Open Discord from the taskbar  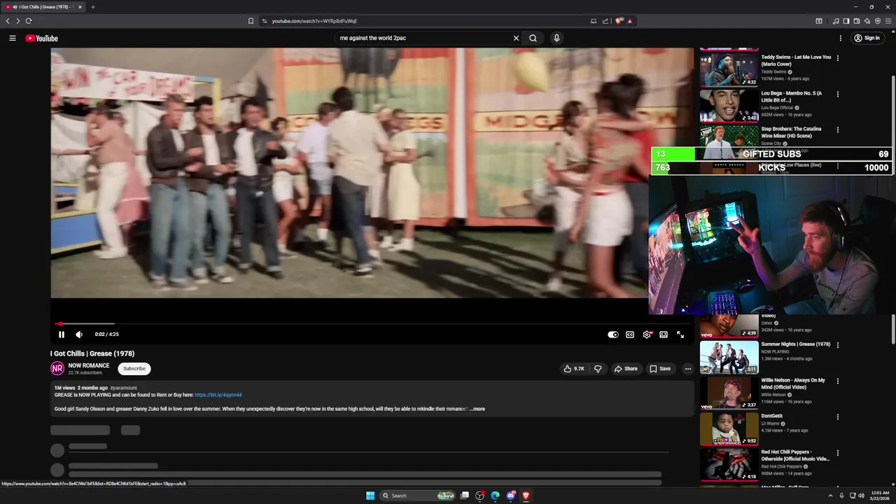coord(511,496)
